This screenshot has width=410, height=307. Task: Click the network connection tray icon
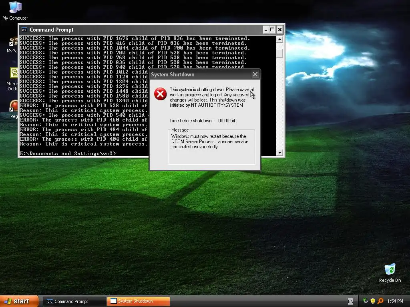tap(366, 301)
